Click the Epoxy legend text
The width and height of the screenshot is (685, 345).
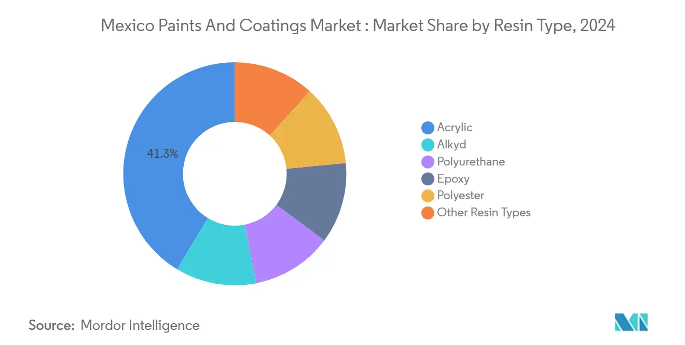pos(453,178)
